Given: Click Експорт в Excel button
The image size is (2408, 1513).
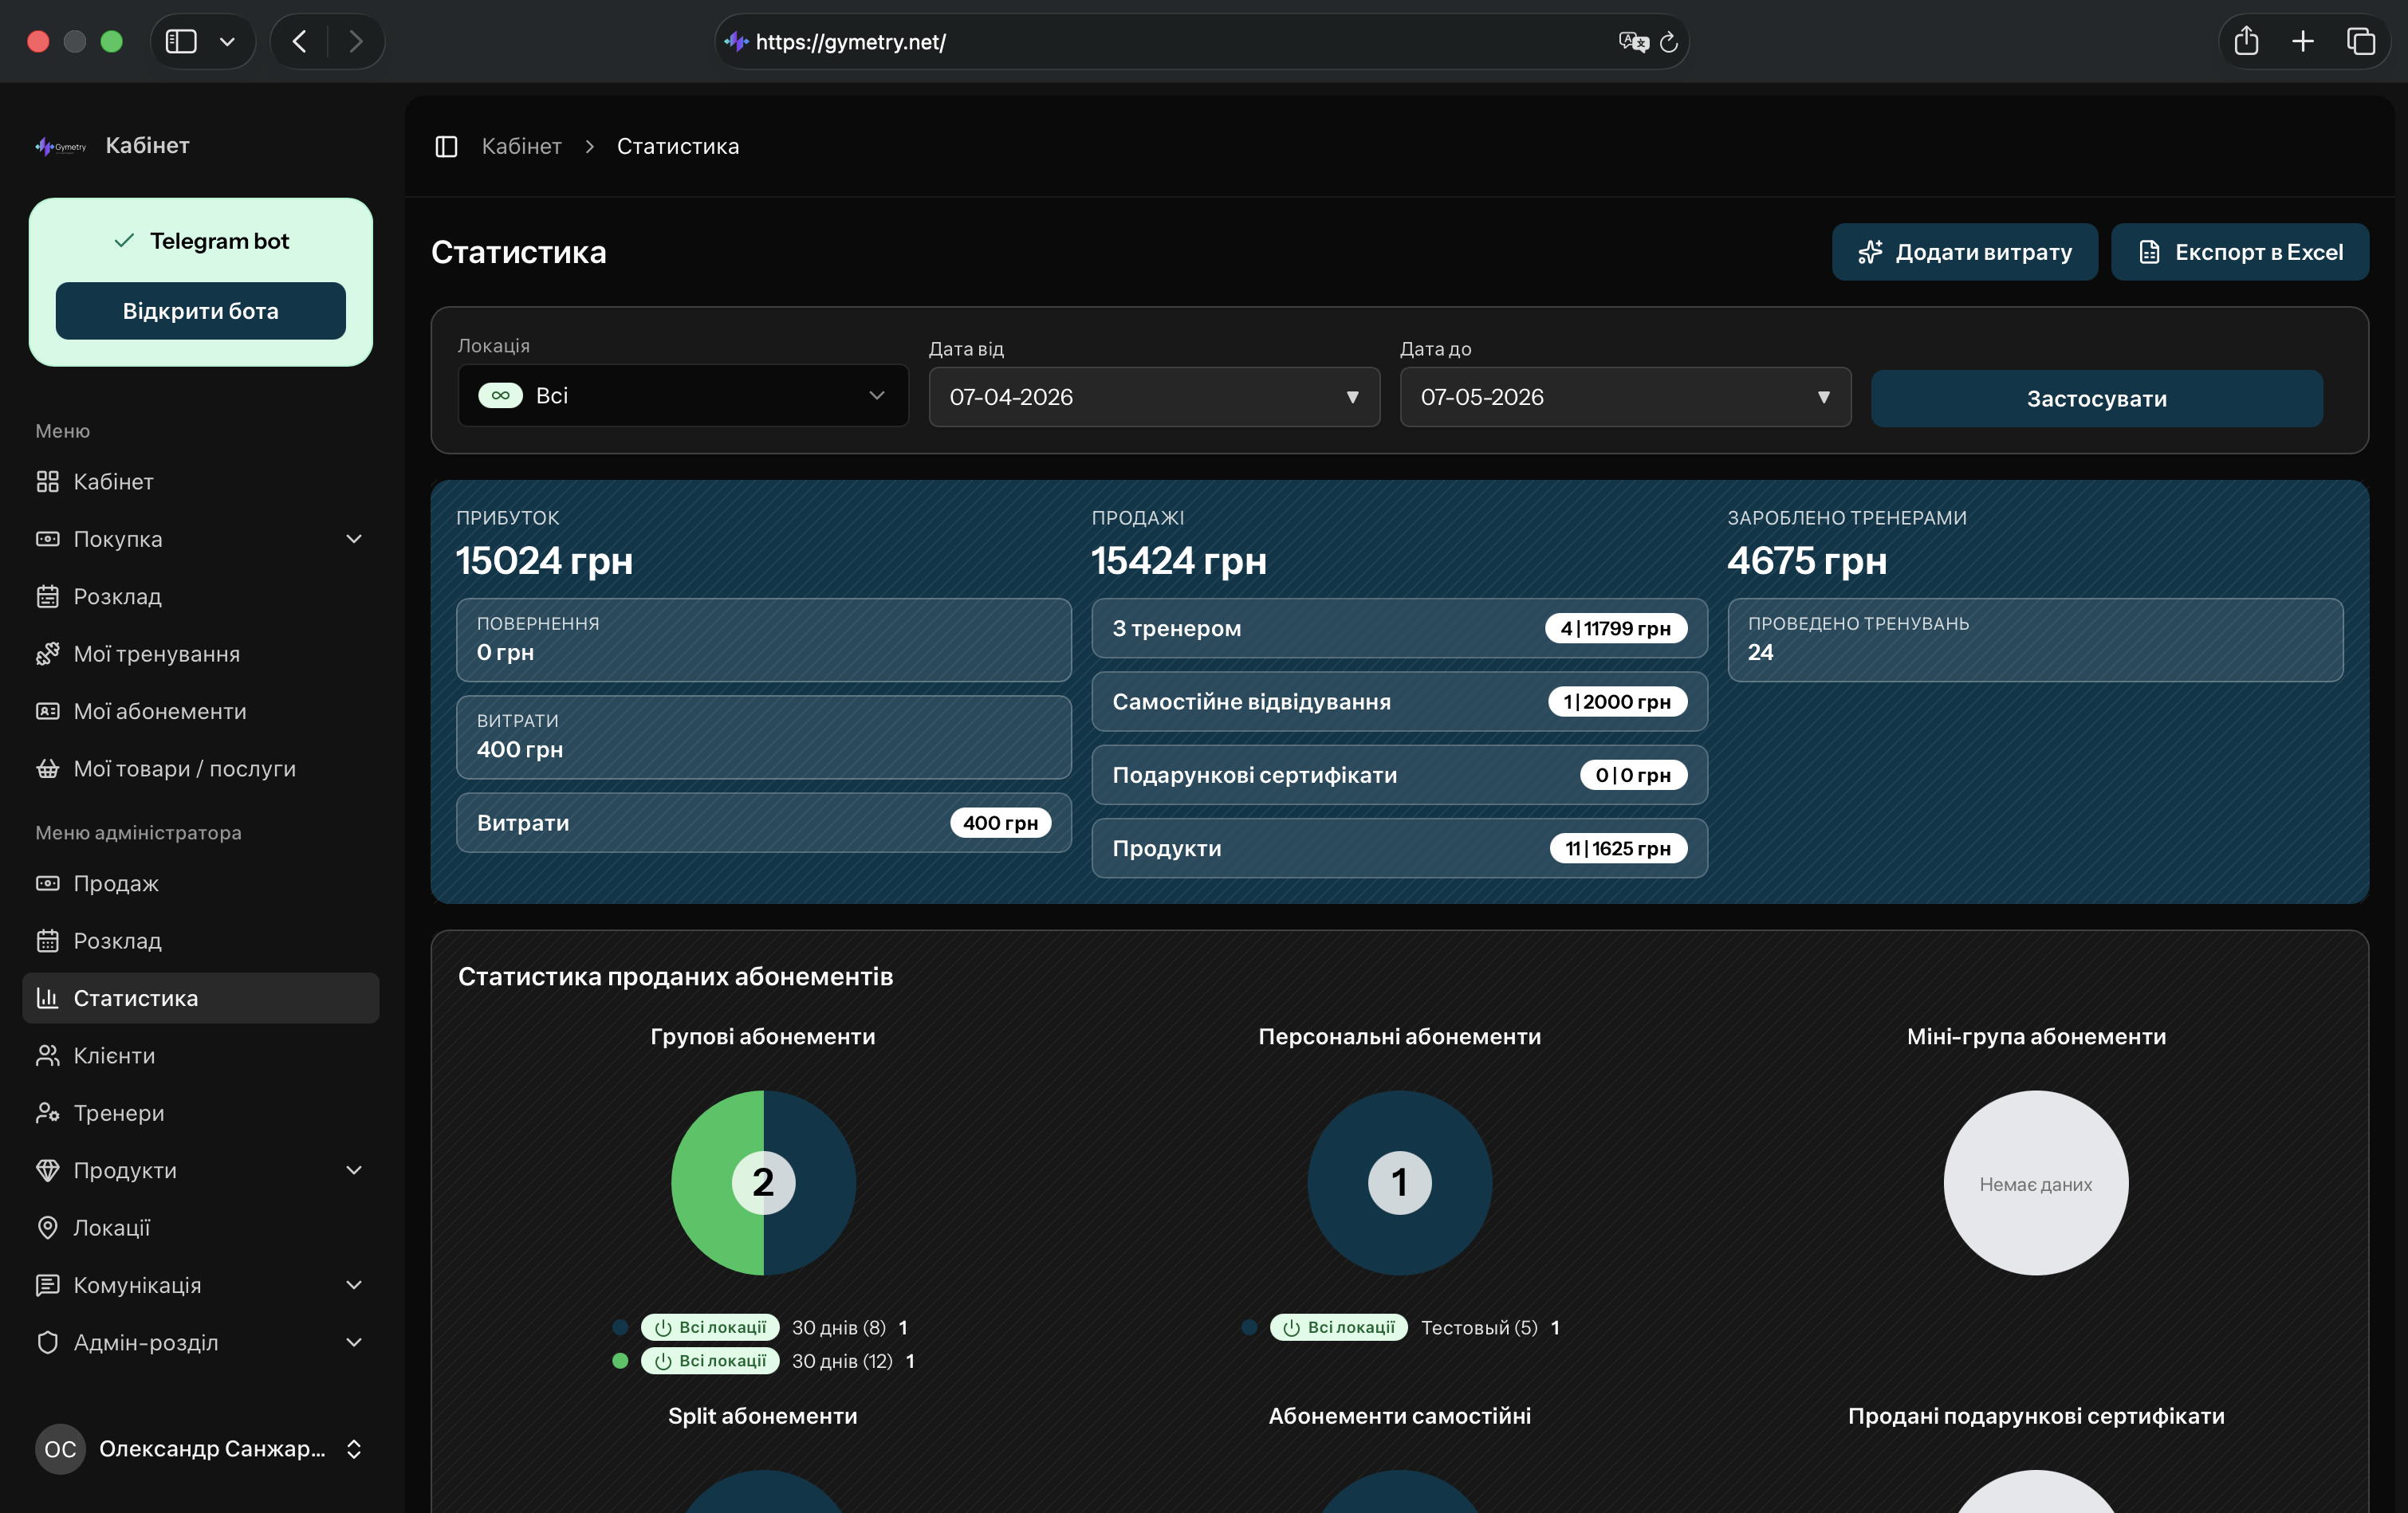Looking at the screenshot, I should click(x=2239, y=252).
